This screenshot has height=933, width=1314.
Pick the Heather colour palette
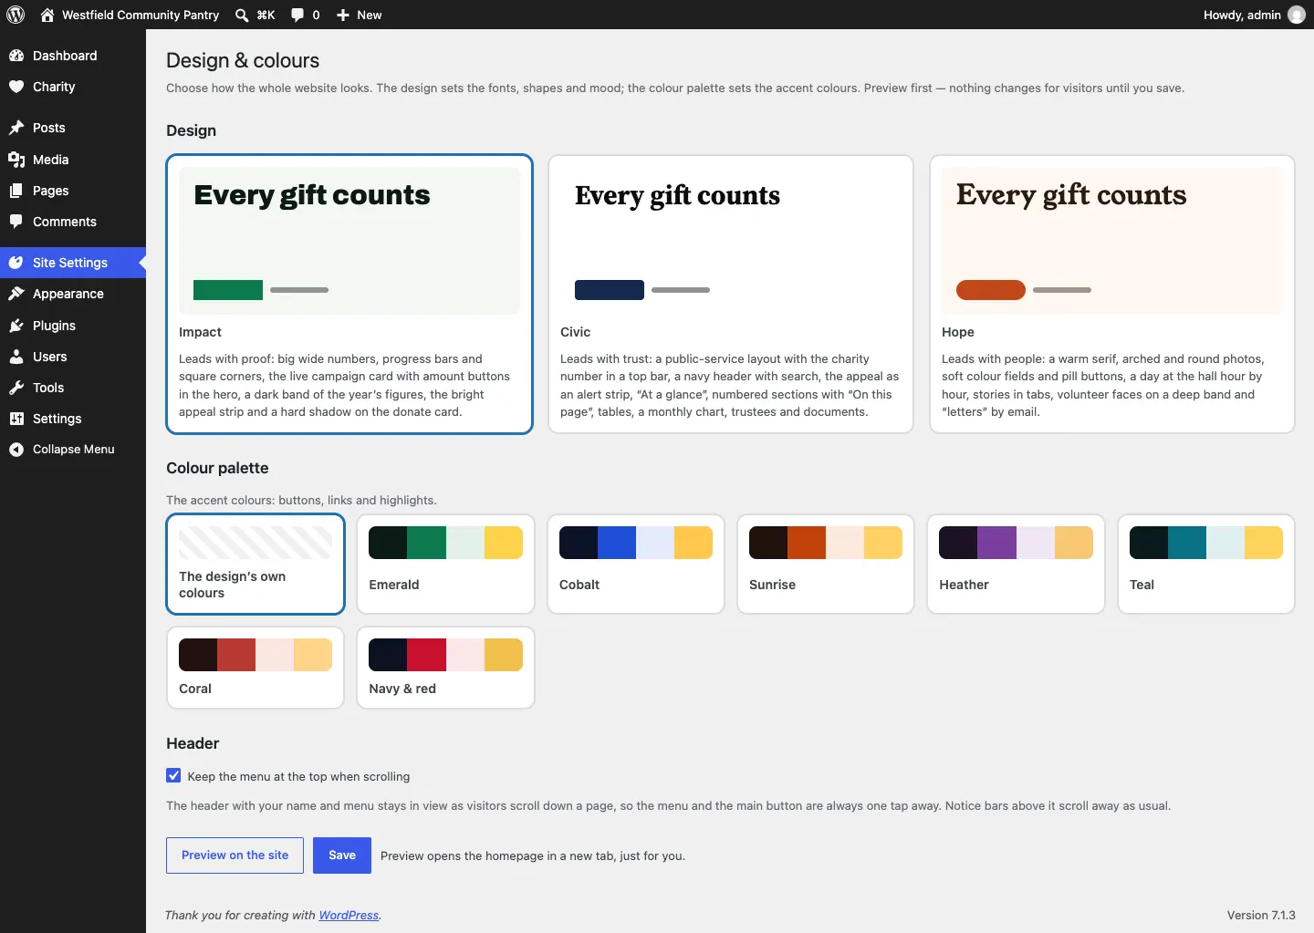[x=1016, y=564]
